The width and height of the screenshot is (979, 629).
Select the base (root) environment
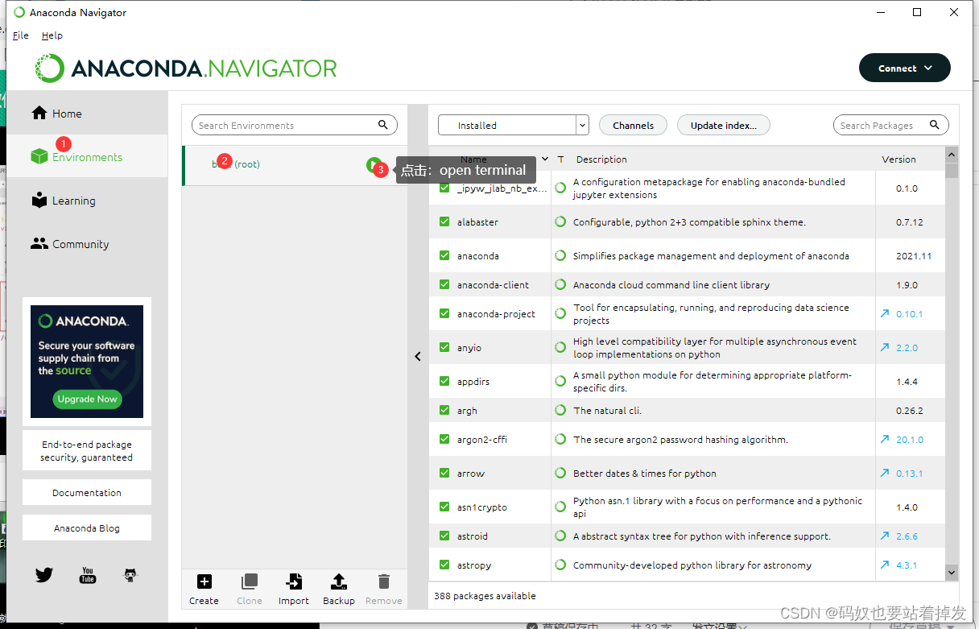[x=295, y=165]
